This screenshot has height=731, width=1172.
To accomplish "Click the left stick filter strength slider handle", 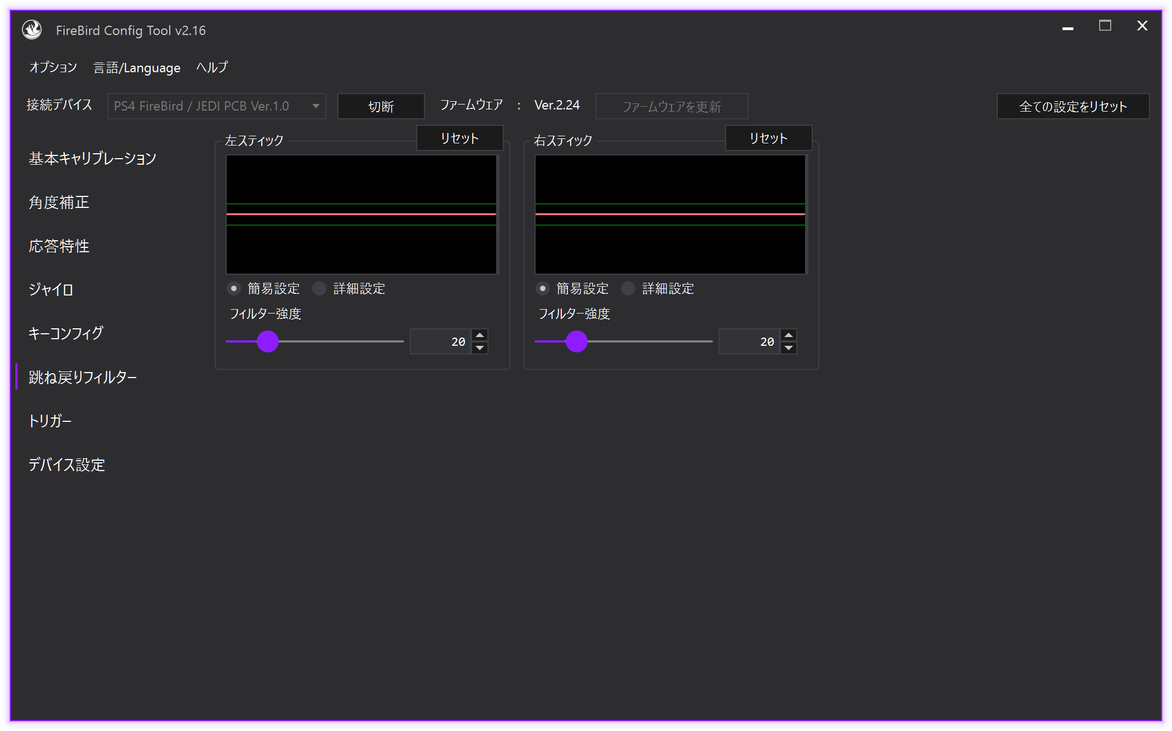I will point(268,341).
